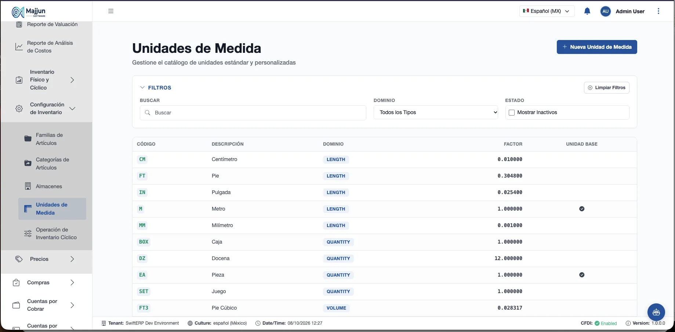Viewport: 675px width, 332px height.
Task: Click the SET code badge
Action: (144, 291)
